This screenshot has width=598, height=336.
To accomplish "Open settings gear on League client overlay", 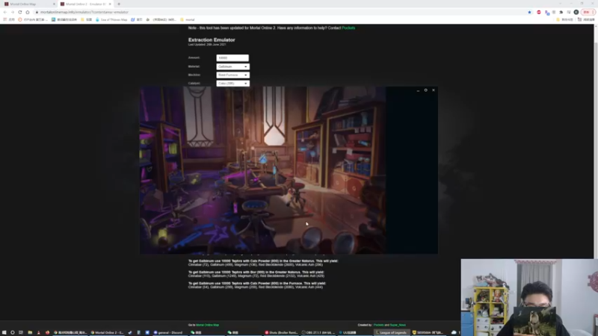I will 425,90.
